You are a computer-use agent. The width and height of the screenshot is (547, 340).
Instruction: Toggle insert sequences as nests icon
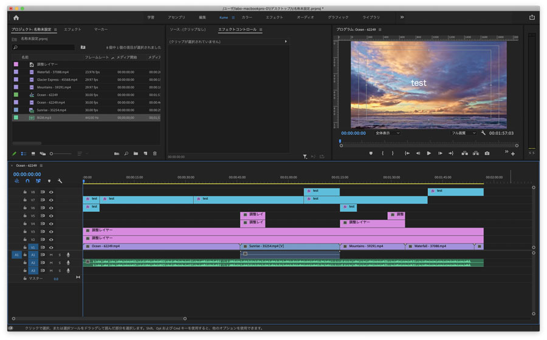coord(17,181)
